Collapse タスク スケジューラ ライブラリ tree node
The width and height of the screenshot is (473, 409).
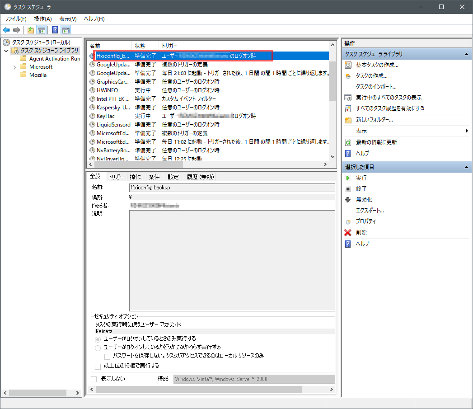6,51
